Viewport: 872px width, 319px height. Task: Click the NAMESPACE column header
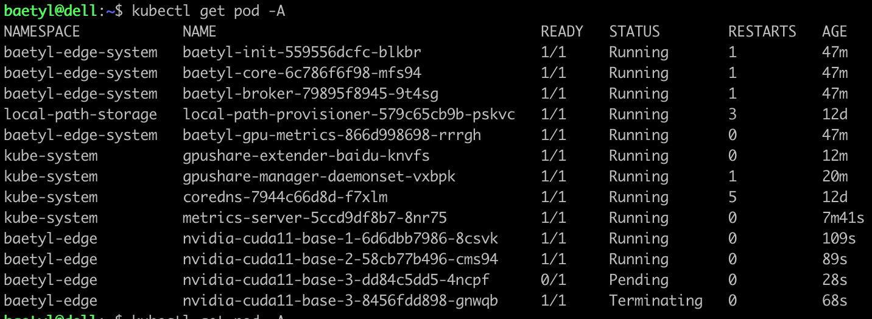[42, 32]
